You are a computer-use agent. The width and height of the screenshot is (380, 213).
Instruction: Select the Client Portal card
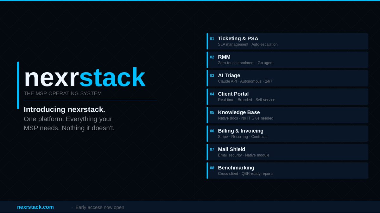[x=288, y=97]
